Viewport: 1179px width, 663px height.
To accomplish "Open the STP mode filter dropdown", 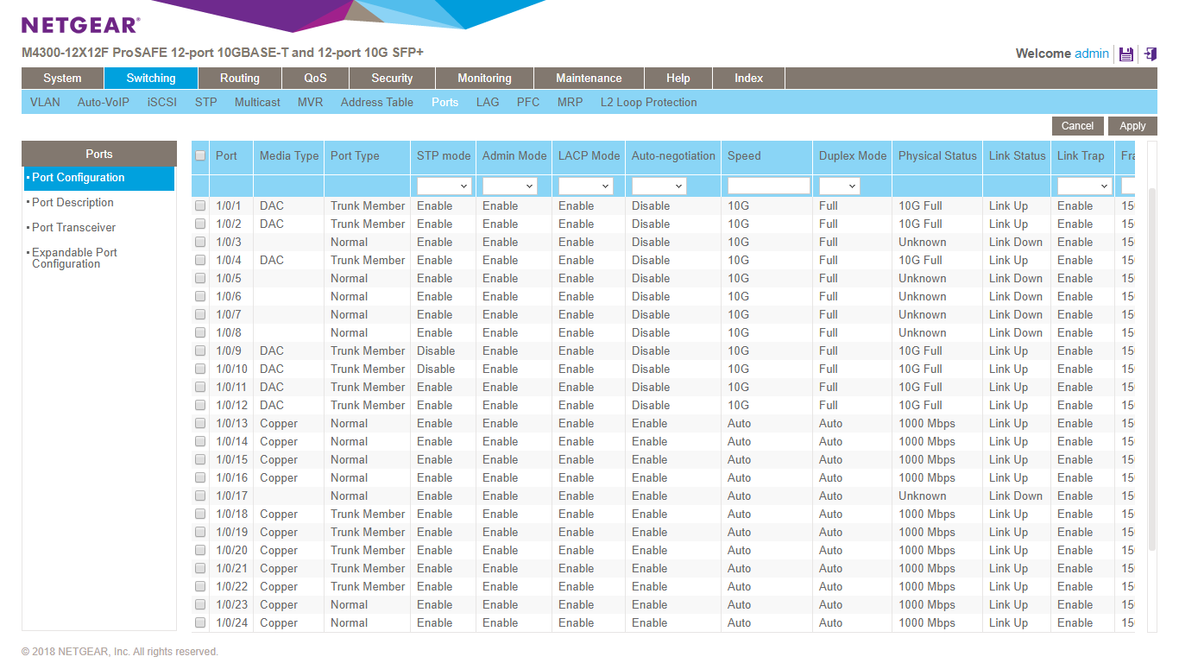I will (444, 186).
